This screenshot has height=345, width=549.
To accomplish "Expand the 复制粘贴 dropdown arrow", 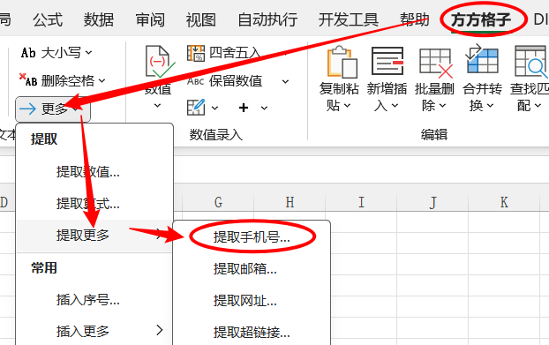I will [347, 105].
